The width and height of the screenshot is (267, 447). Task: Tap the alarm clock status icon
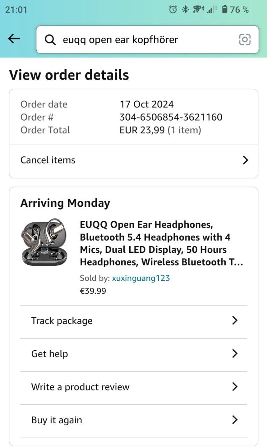[173, 9]
